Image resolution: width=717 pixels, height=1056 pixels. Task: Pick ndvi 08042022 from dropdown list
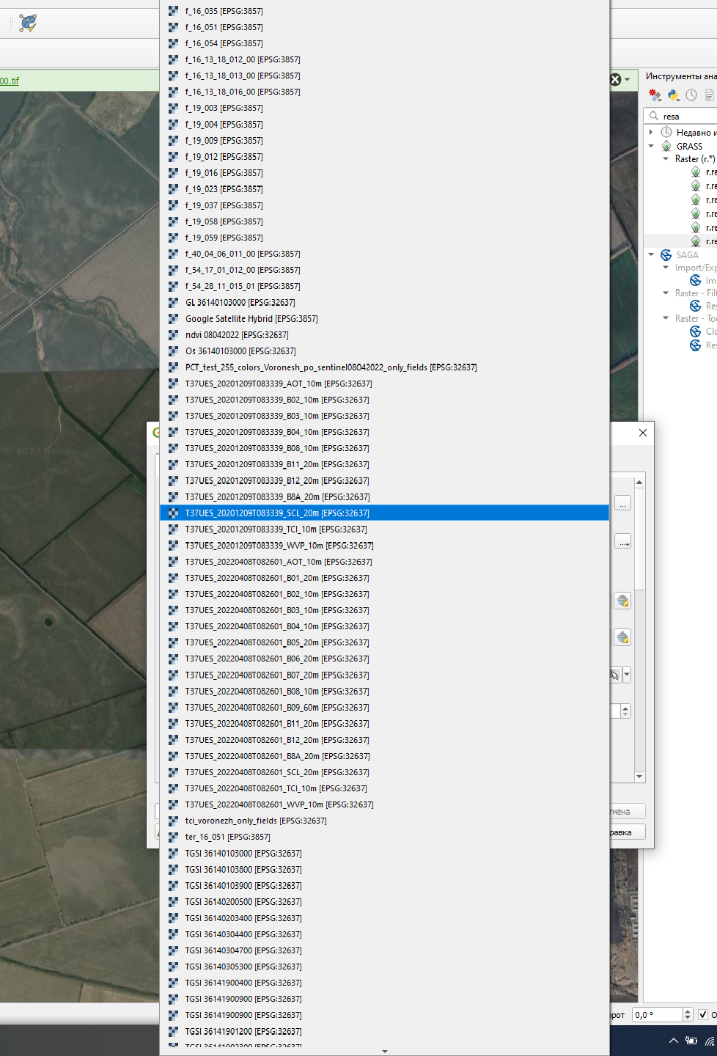236,335
